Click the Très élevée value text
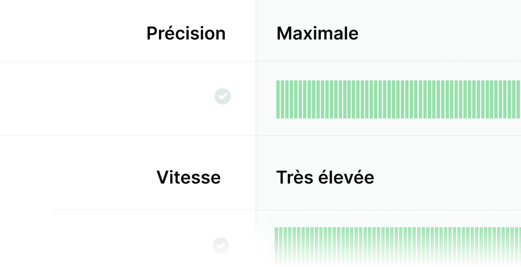521x267 pixels. pos(325,177)
